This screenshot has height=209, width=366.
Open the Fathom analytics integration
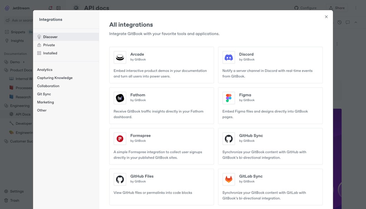[161, 106]
